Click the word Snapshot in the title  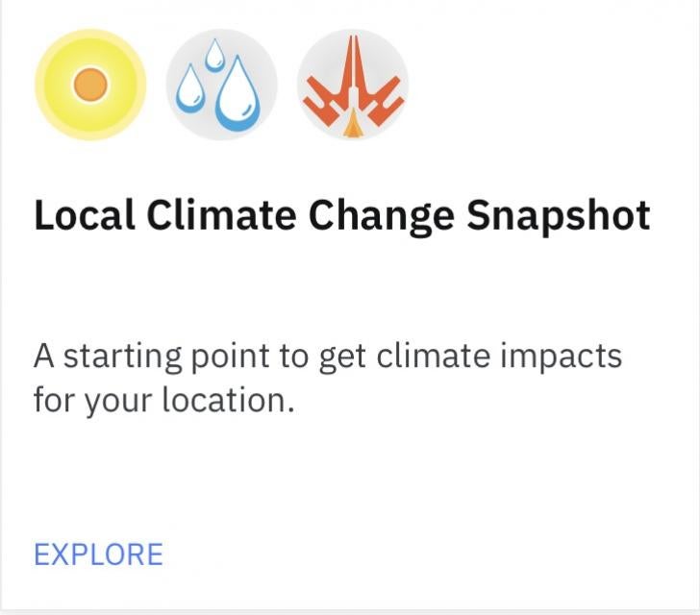(x=558, y=216)
